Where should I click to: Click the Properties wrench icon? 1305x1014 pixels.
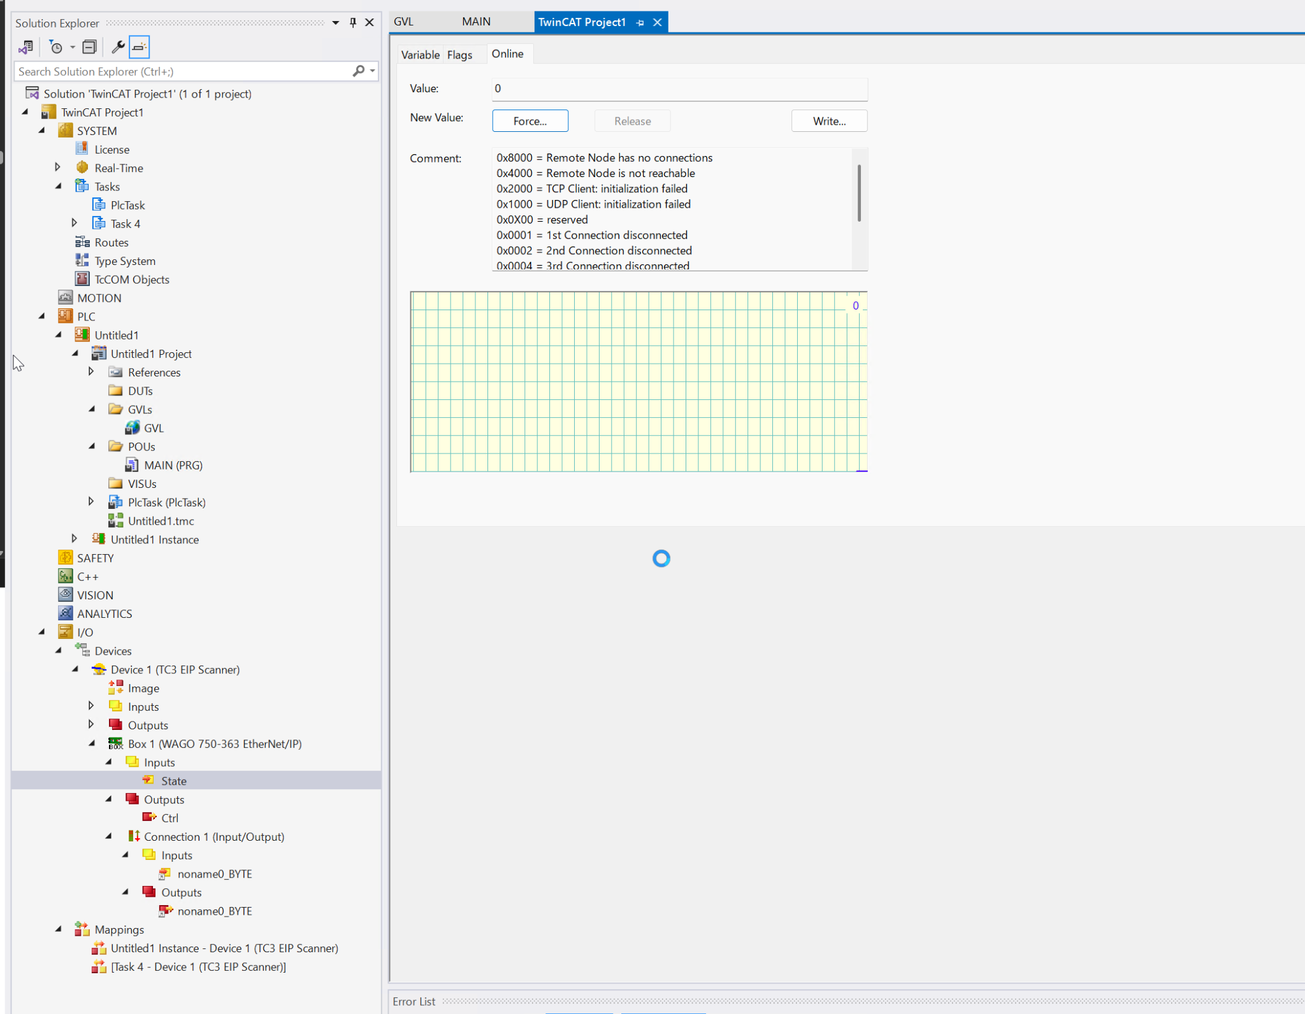coord(118,47)
